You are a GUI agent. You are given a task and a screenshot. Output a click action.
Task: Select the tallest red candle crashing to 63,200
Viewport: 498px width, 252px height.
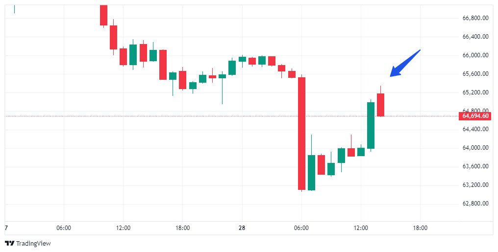click(x=301, y=133)
